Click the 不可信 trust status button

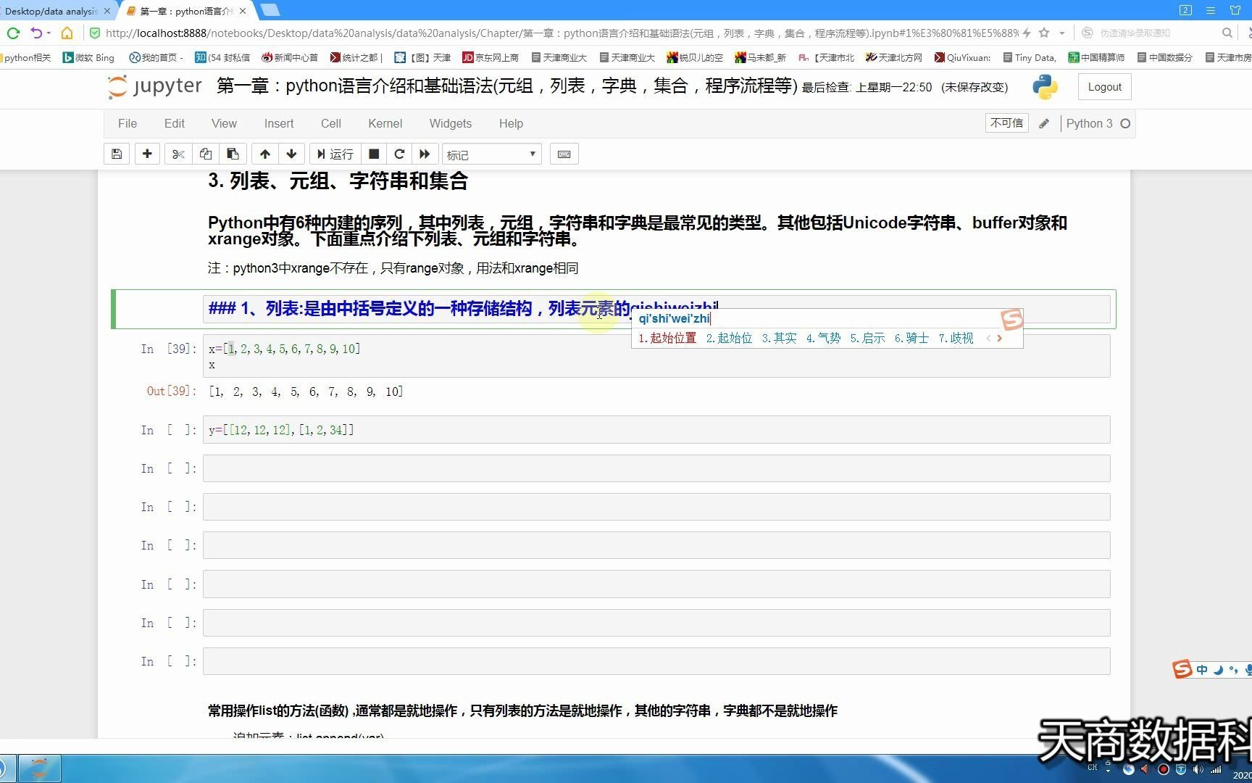coord(1006,123)
